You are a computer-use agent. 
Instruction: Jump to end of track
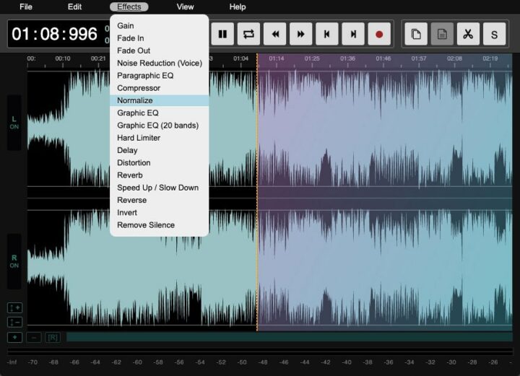click(352, 34)
